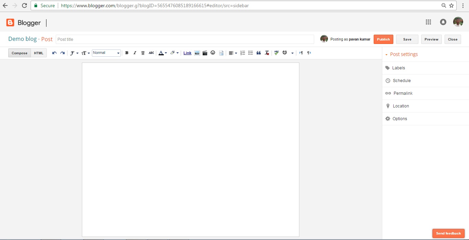Apply blockquote formatting
The width and height of the screenshot is (469, 240).
[x=259, y=53]
